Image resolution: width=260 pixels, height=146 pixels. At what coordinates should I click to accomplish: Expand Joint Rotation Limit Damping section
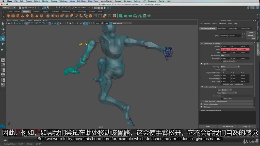pyautogui.click(x=202, y=101)
